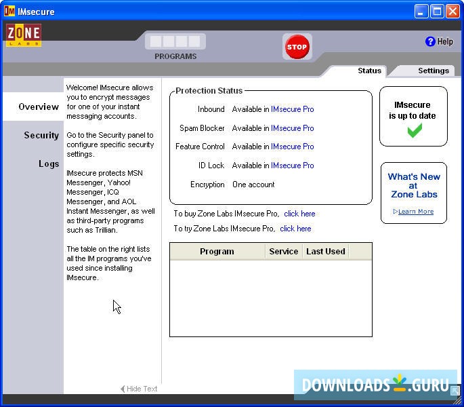This screenshot has height=407, width=464.
Task: Open the Security panel
Action: coord(41,136)
